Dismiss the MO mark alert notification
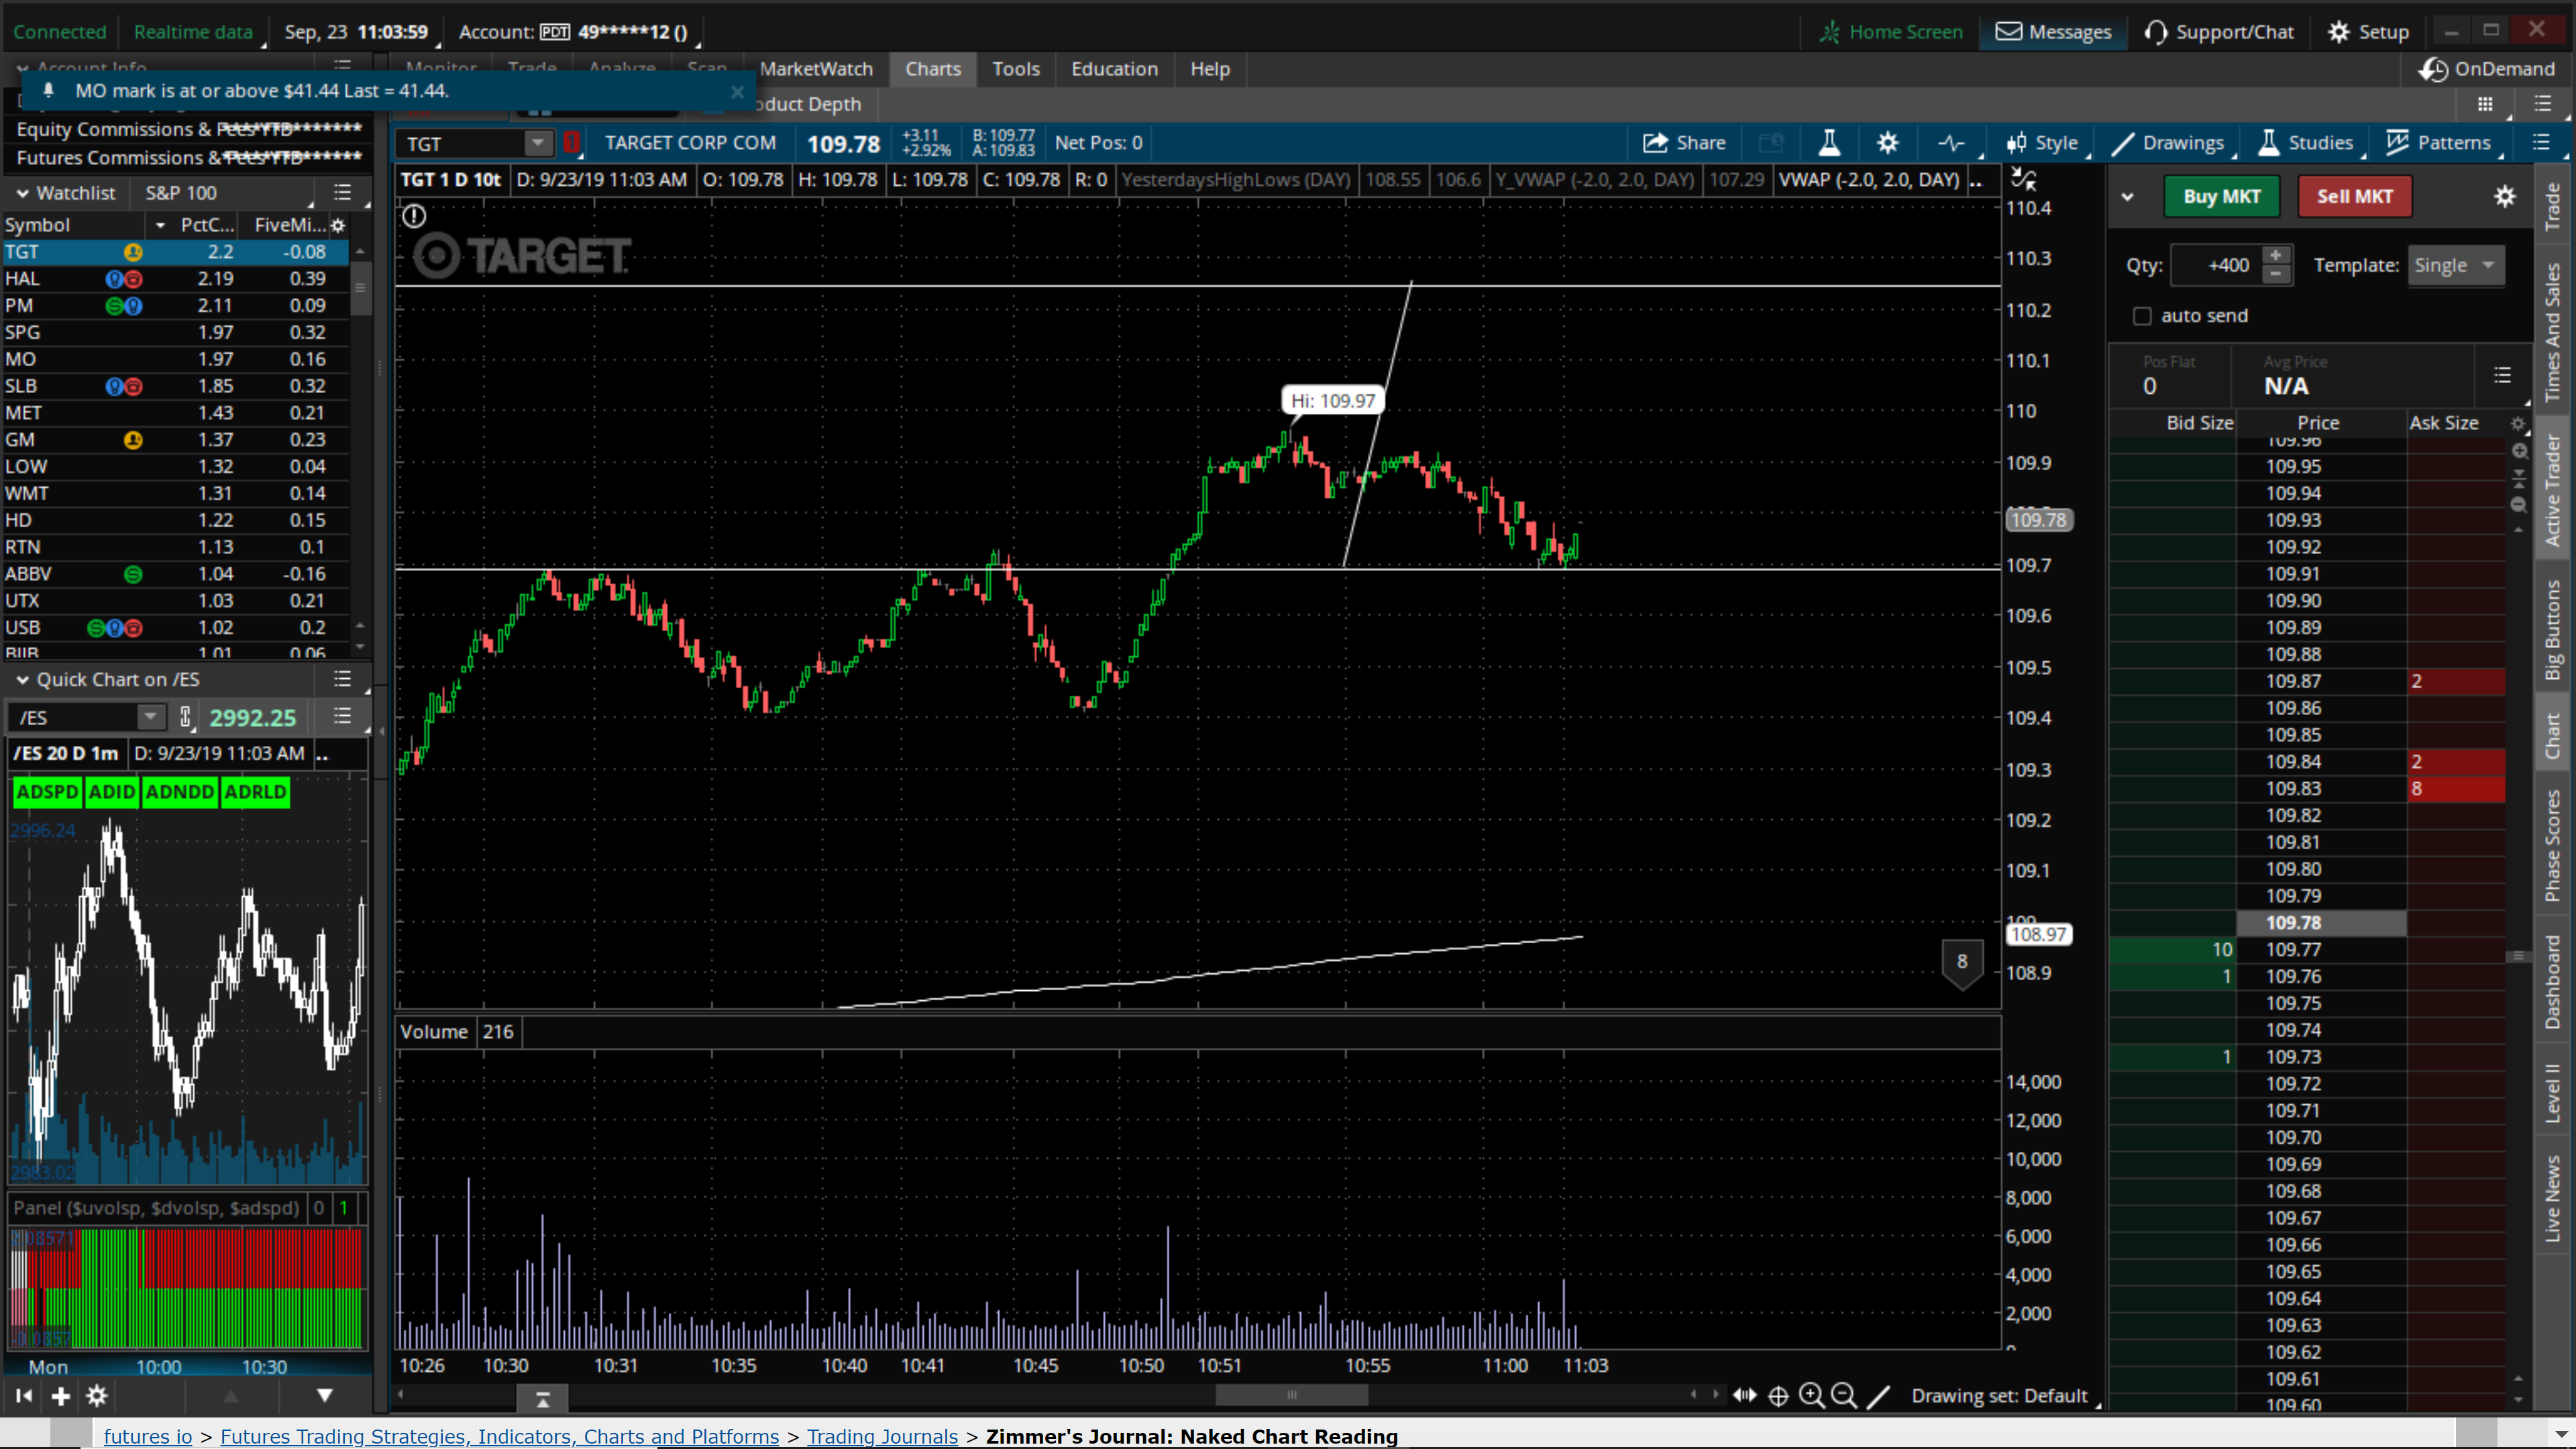Screen dimensions: 2576x1449 tap(737, 92)
